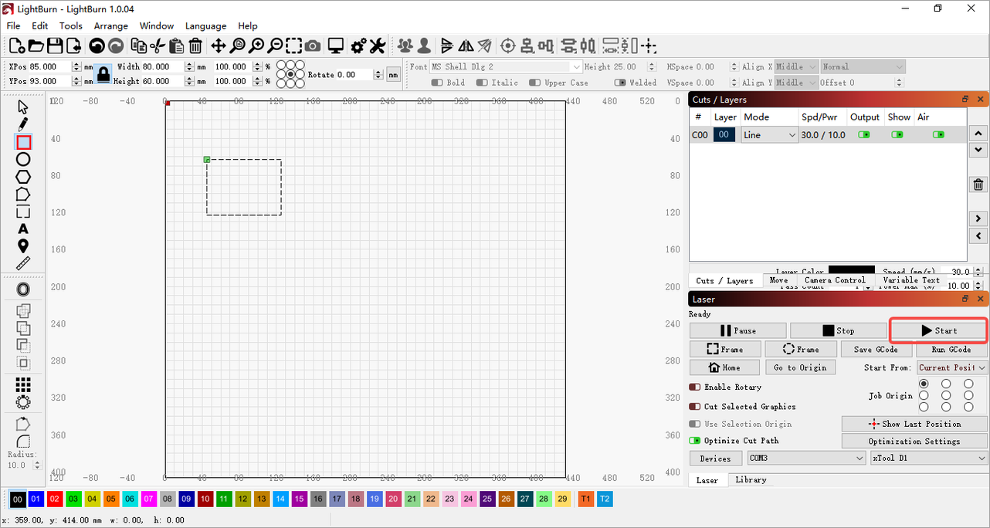Toggle Air assist for layer C00
Viewport: 990px width, 528px height.
point(938,134)
